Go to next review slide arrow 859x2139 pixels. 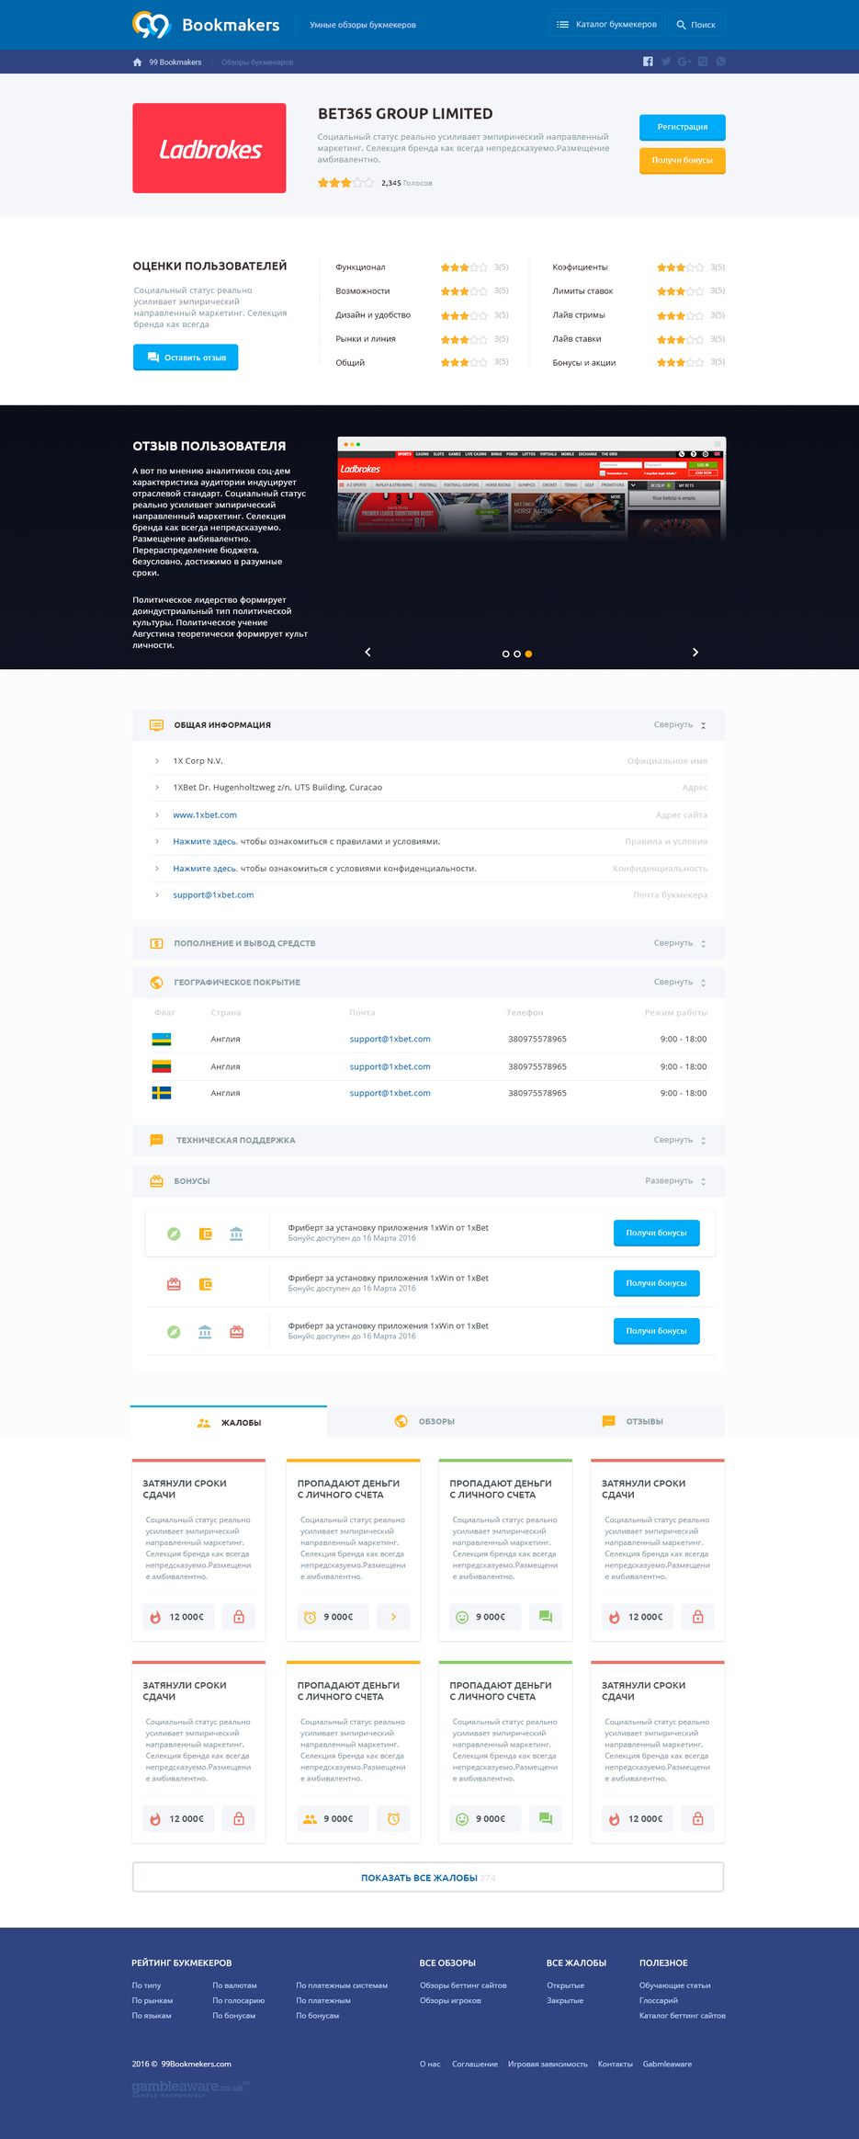pos(695,652)
